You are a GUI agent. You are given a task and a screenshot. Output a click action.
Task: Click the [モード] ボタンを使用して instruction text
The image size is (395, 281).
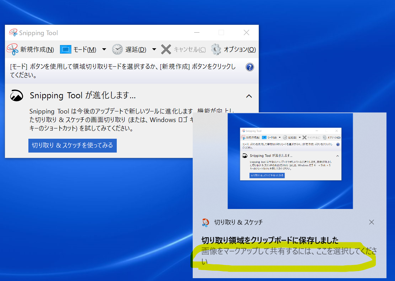click(x=123, y=71)
